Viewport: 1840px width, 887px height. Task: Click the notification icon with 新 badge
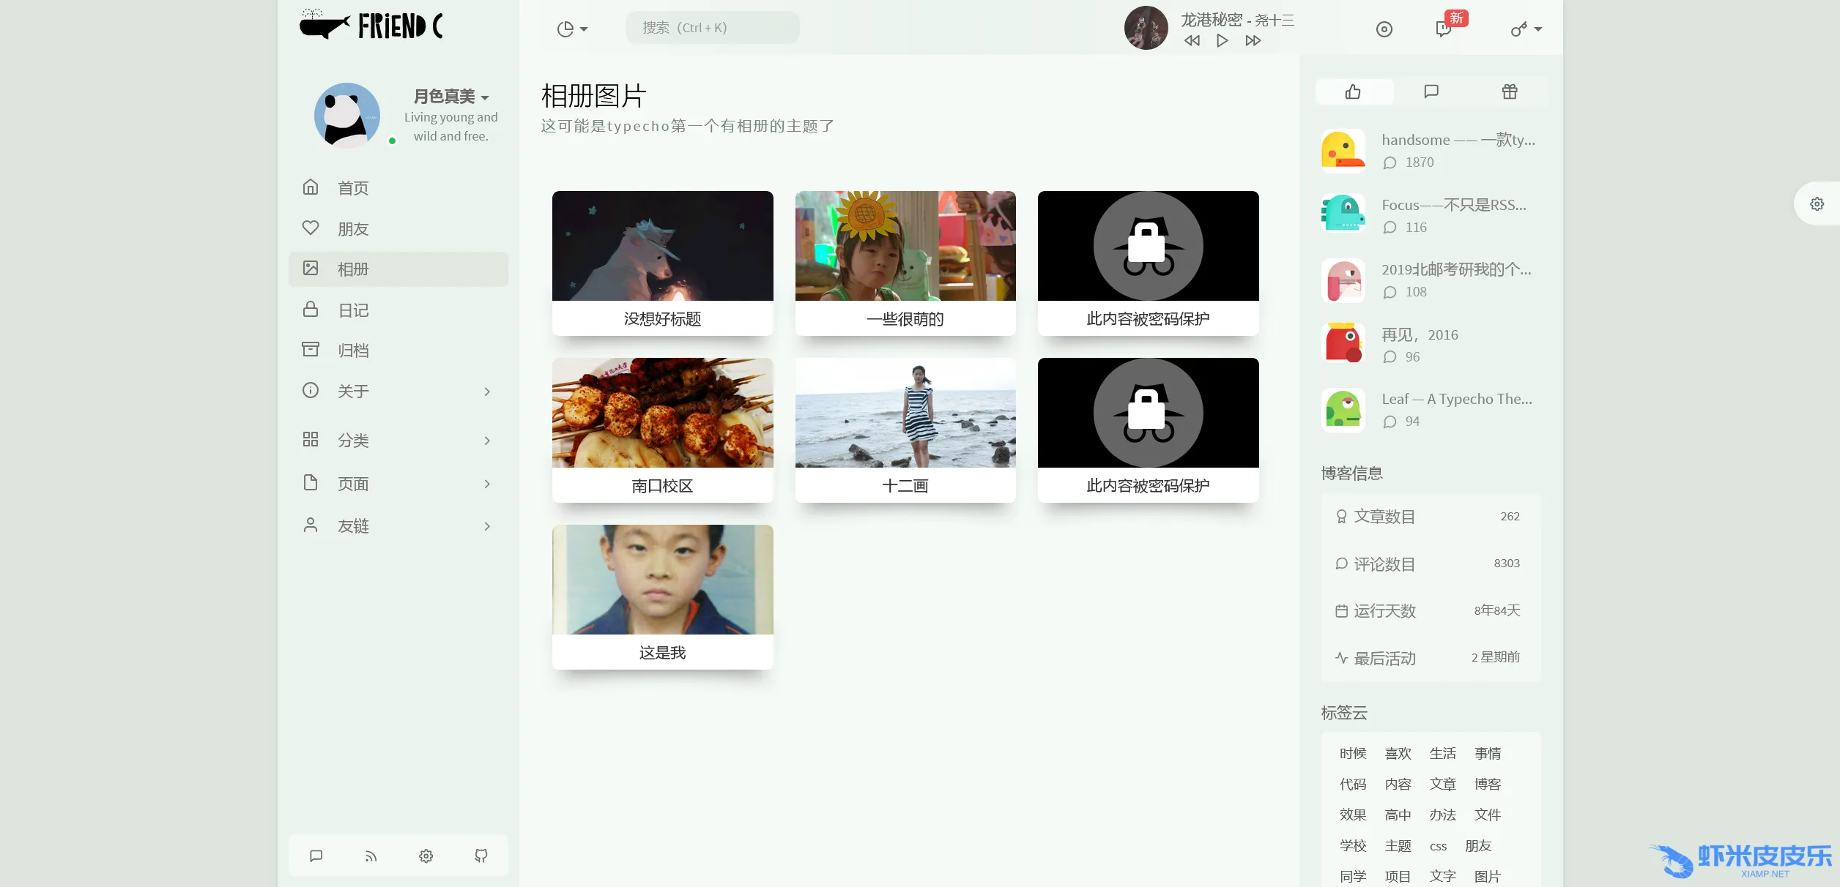coord(1444,29)
